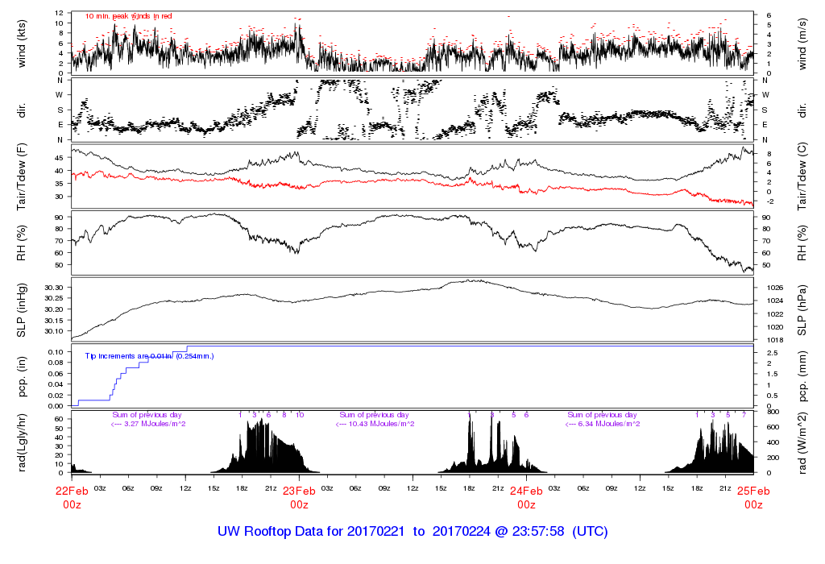Click the 'Tair/Tdew (C)' axis label
Viewport: 825px width, 564px height.
[x=802, y=176]
